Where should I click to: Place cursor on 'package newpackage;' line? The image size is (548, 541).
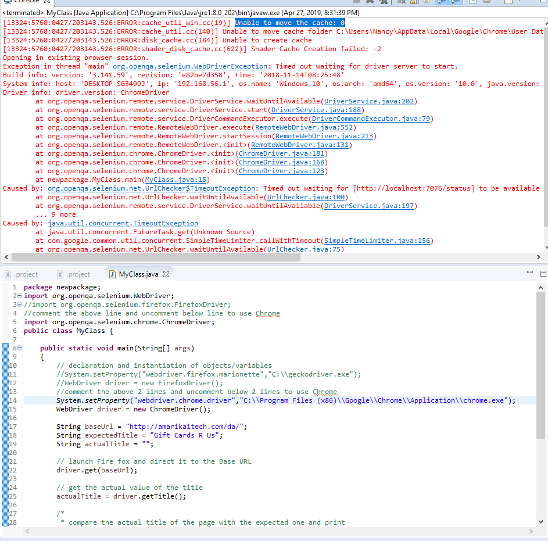(62, 287)
